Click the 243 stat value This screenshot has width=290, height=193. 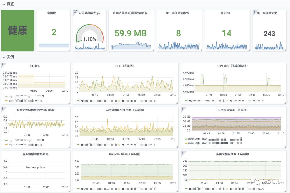point(269,33)
